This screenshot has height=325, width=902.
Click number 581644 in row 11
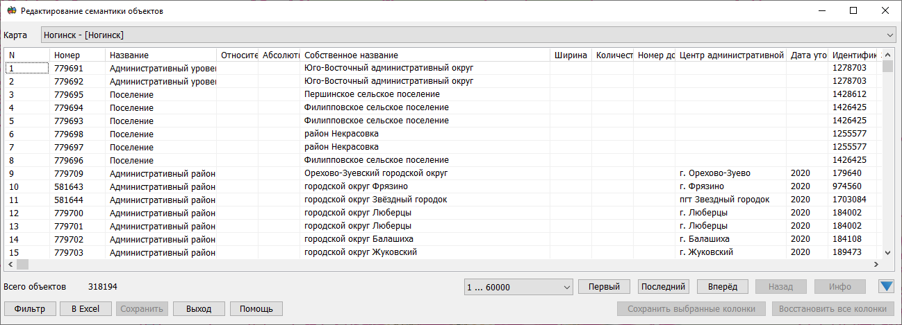[x=77, y=200]
